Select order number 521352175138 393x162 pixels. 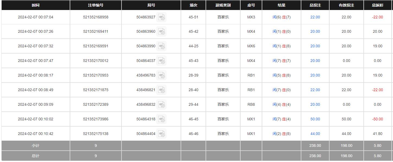[x=96, y=134]
